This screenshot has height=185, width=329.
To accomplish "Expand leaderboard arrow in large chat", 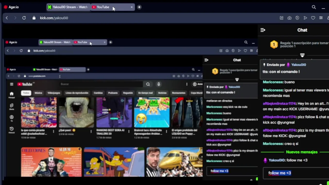I will tap(302, 55).
